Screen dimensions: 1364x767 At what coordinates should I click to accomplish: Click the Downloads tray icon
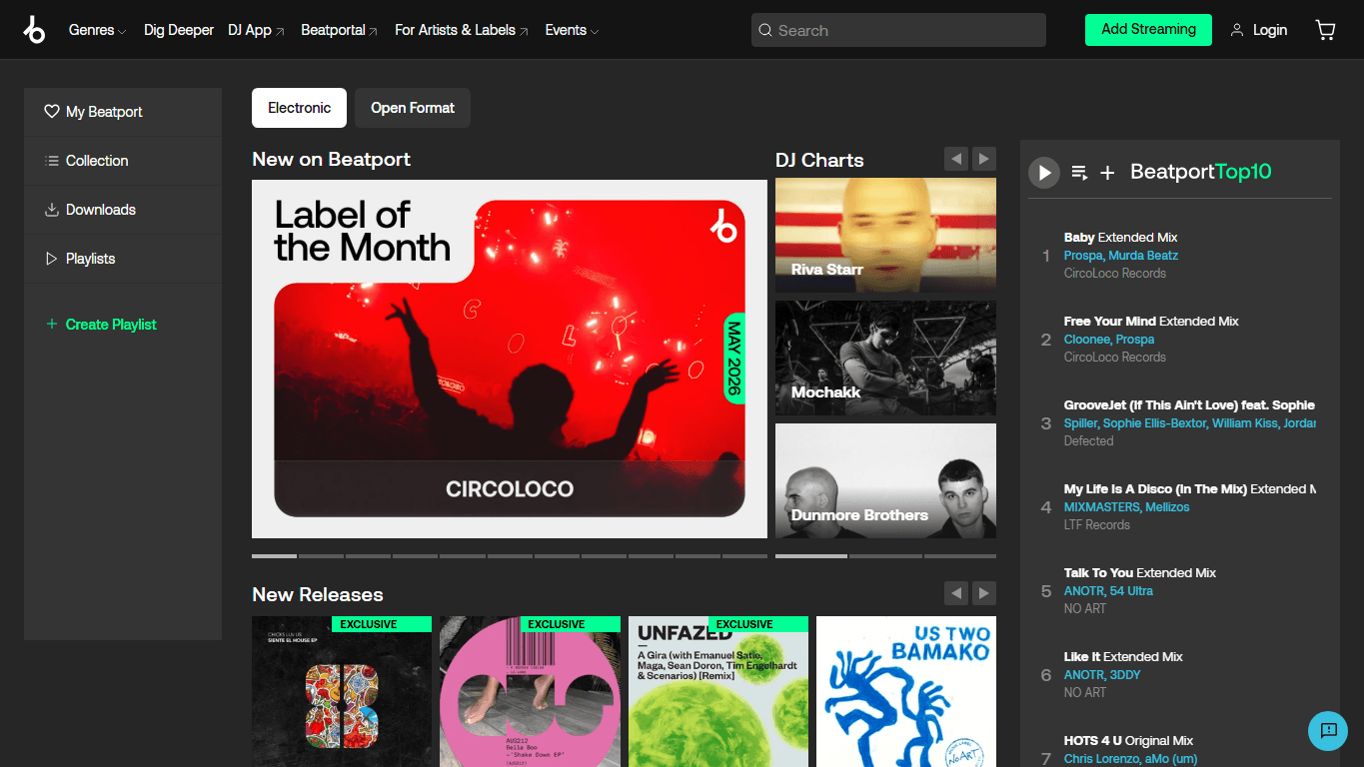coord(52,210)
